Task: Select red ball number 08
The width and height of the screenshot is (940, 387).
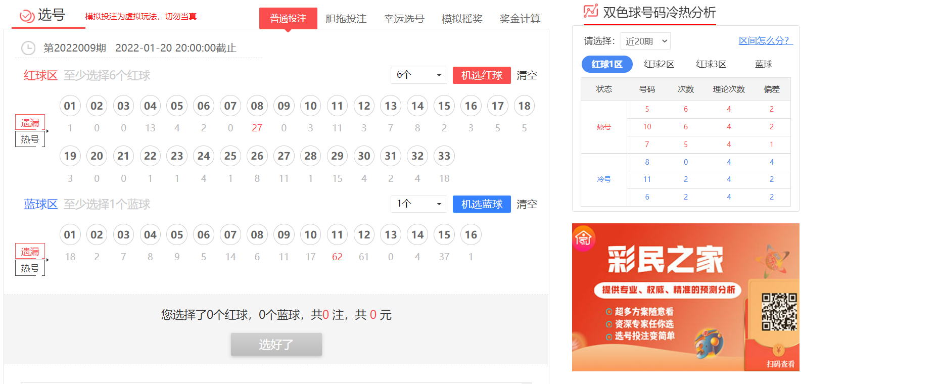Action: pyautogui.click(x=257, y=106)
